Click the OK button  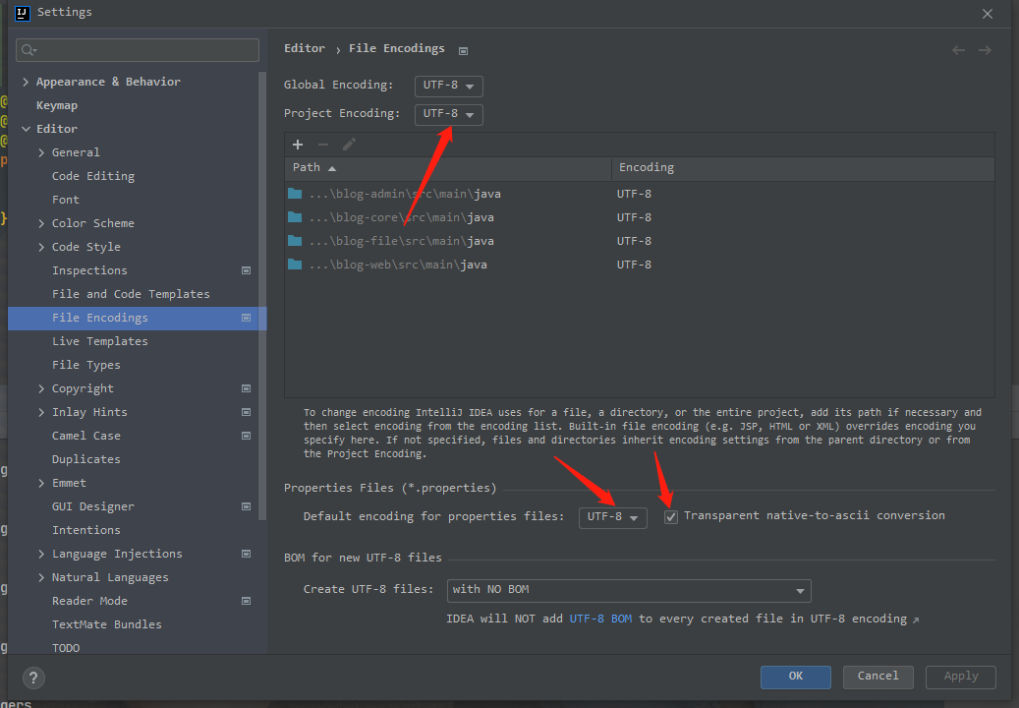pyautogui.click(x=795, y=677)
